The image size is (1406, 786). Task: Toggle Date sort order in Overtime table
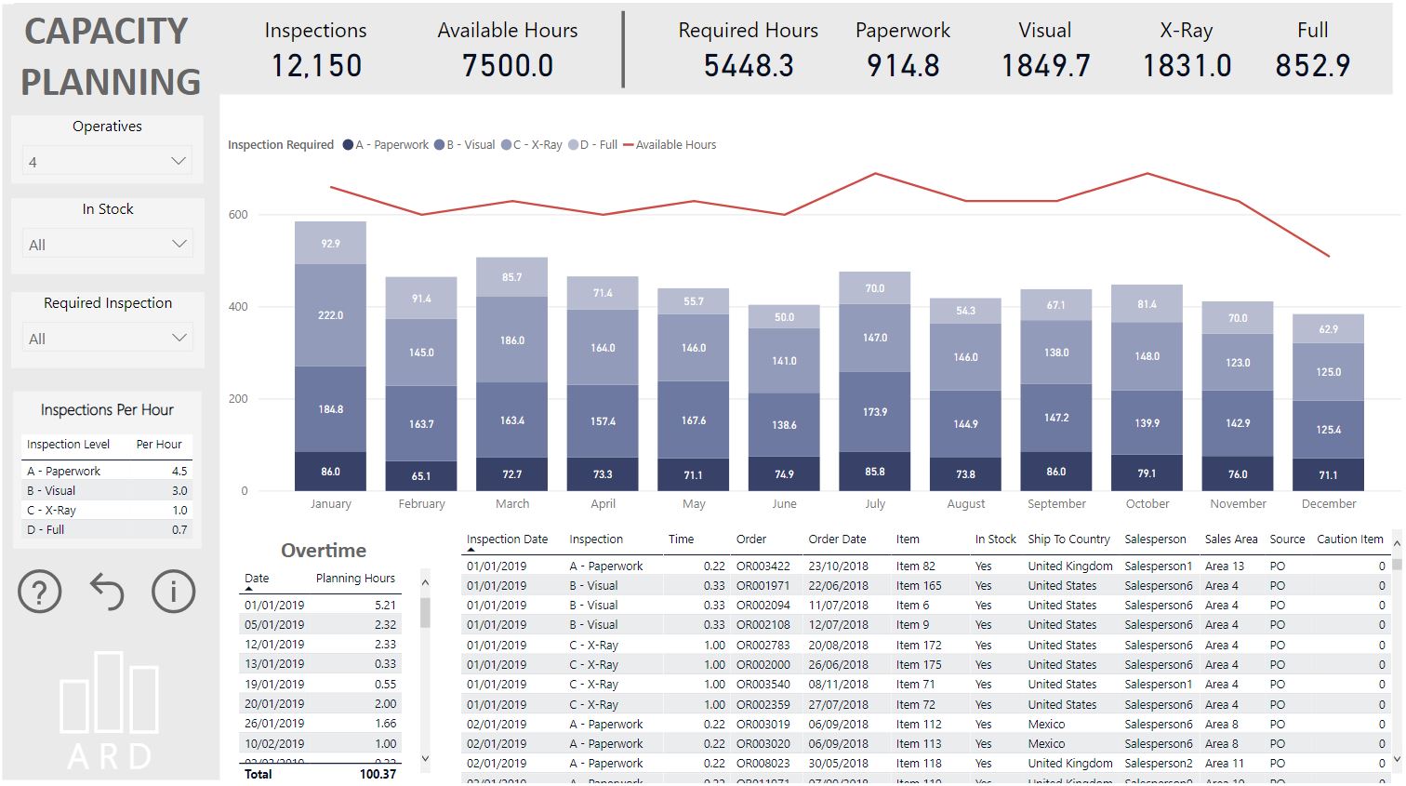click(258, 578)
